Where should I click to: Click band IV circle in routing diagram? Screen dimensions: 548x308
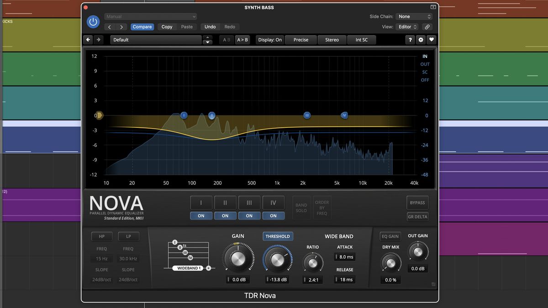(x=190, y=258)
